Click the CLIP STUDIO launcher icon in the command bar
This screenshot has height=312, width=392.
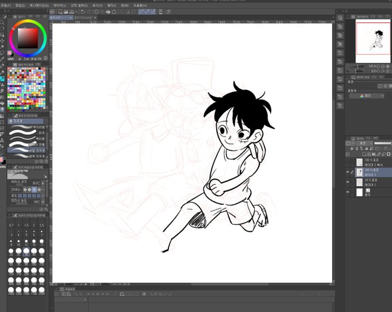click(52, 12)
